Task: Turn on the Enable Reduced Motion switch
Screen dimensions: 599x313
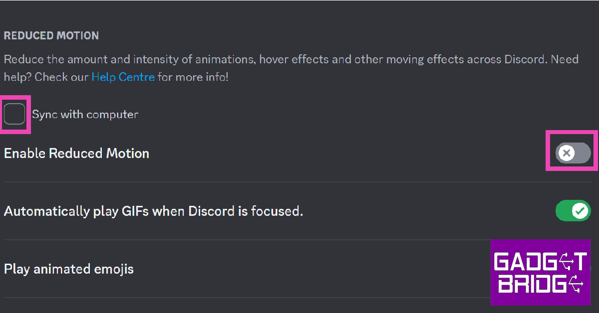Action: pos(573,153)
